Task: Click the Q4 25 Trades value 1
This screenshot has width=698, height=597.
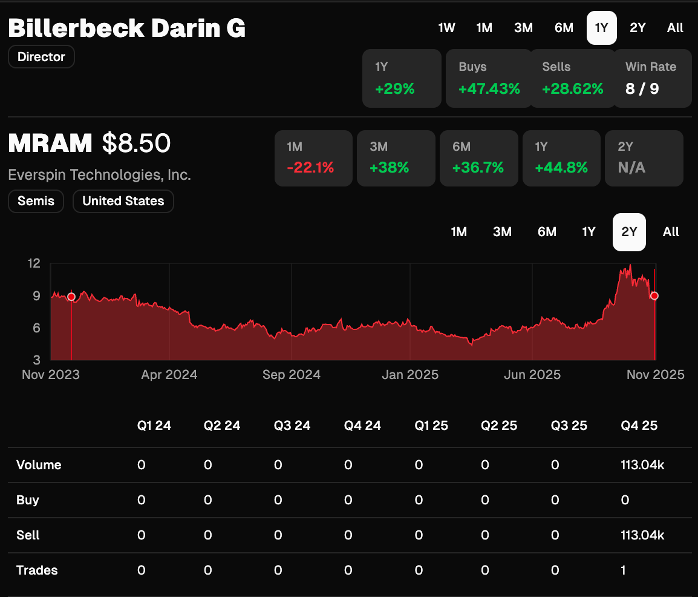Action: [623, 570]
